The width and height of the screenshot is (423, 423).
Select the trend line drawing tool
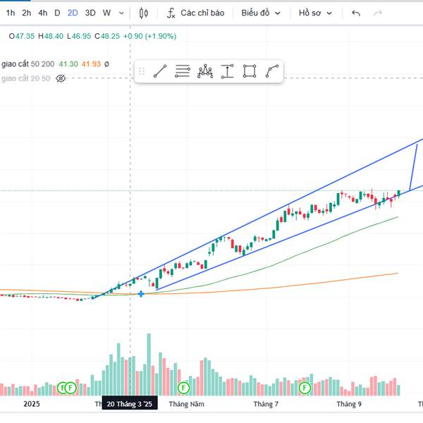click(x=160, y=71)
